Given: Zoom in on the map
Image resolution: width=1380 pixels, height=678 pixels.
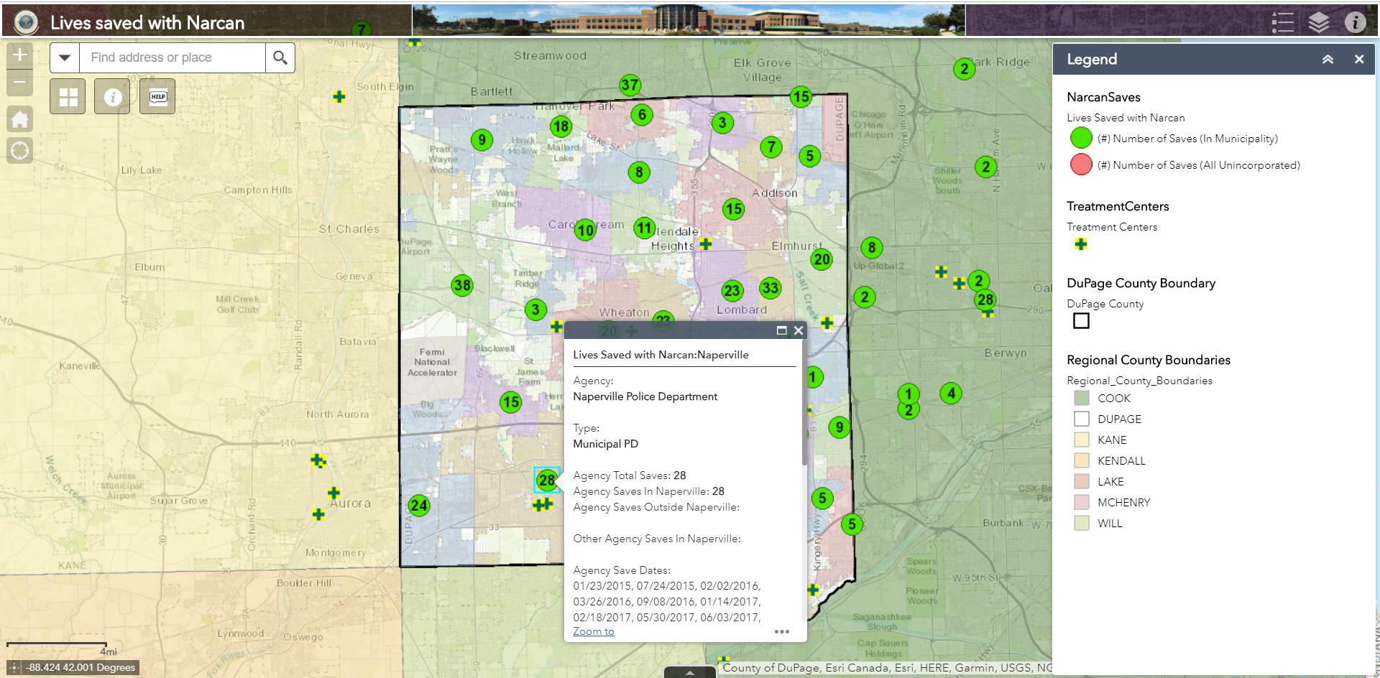Looking at the screenshot, I should [x=19, y=55].
